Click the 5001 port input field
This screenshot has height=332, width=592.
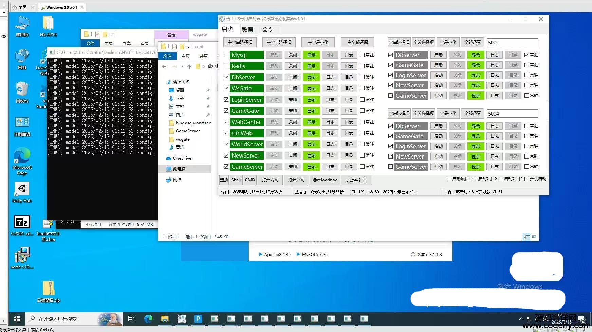(x=512, y=42)
